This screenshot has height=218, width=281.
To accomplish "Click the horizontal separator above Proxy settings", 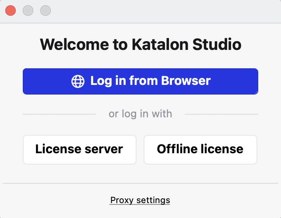I will [x=140, y=183].
